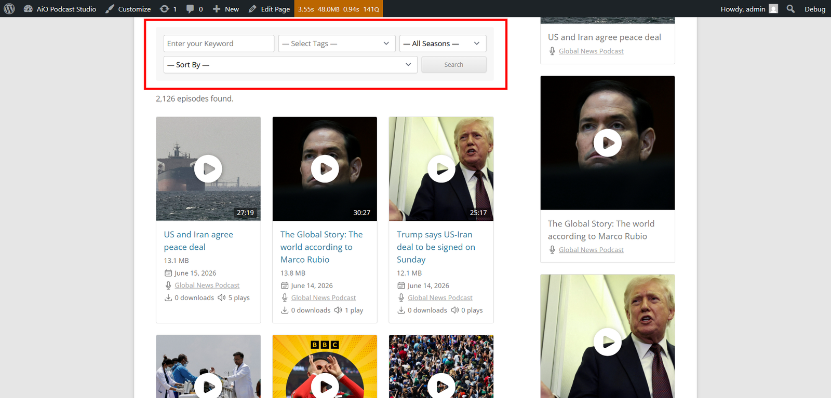Click the admin user avatar icon
This screenshot has height=398, width=831.
pos(773,9)
